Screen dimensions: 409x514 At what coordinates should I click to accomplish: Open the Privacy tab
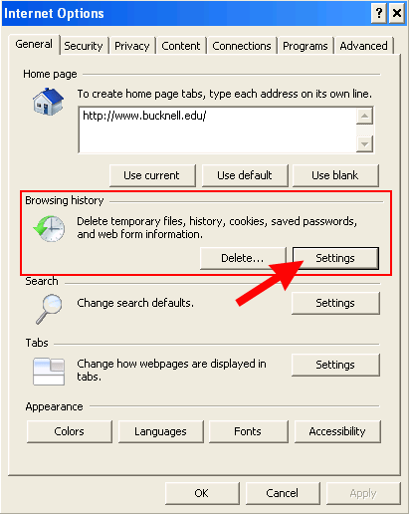pos(132,46)
